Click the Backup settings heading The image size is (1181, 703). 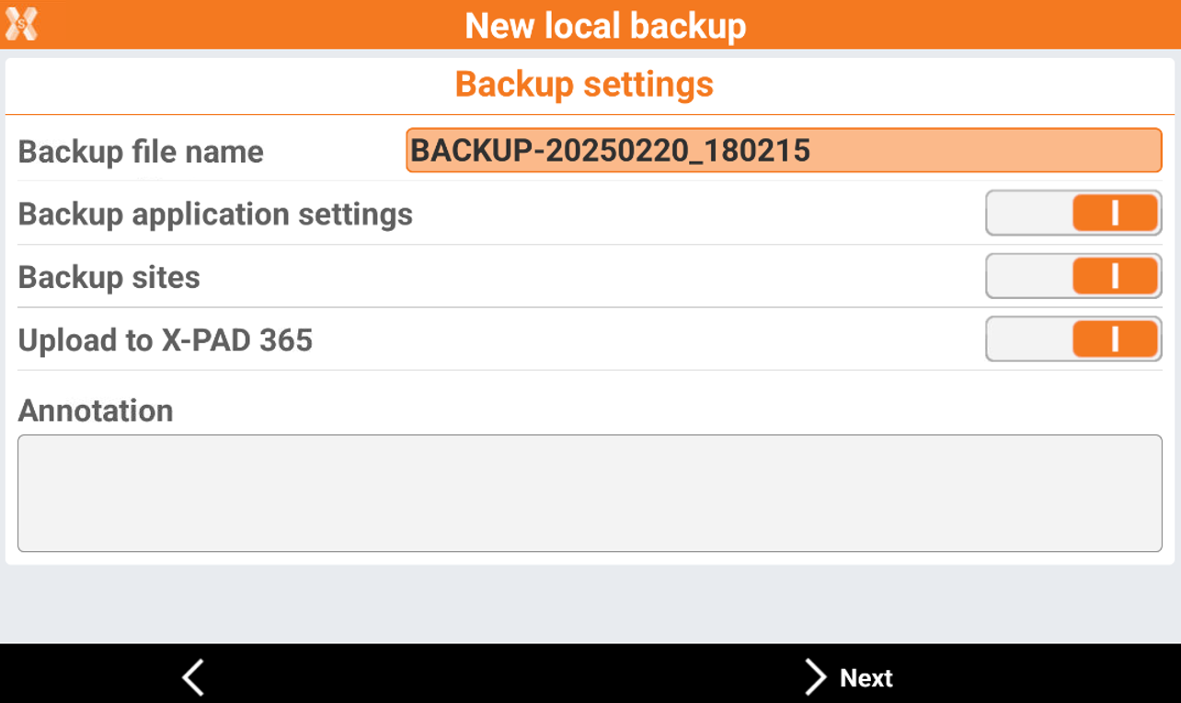584,85
